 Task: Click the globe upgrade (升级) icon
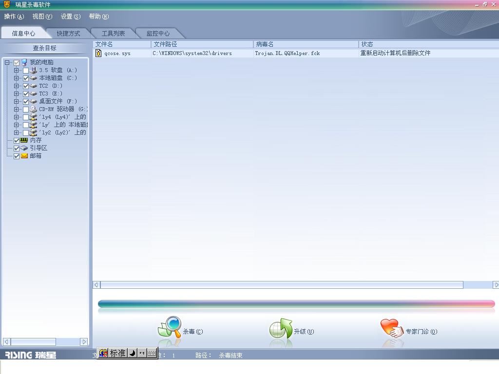281,329
